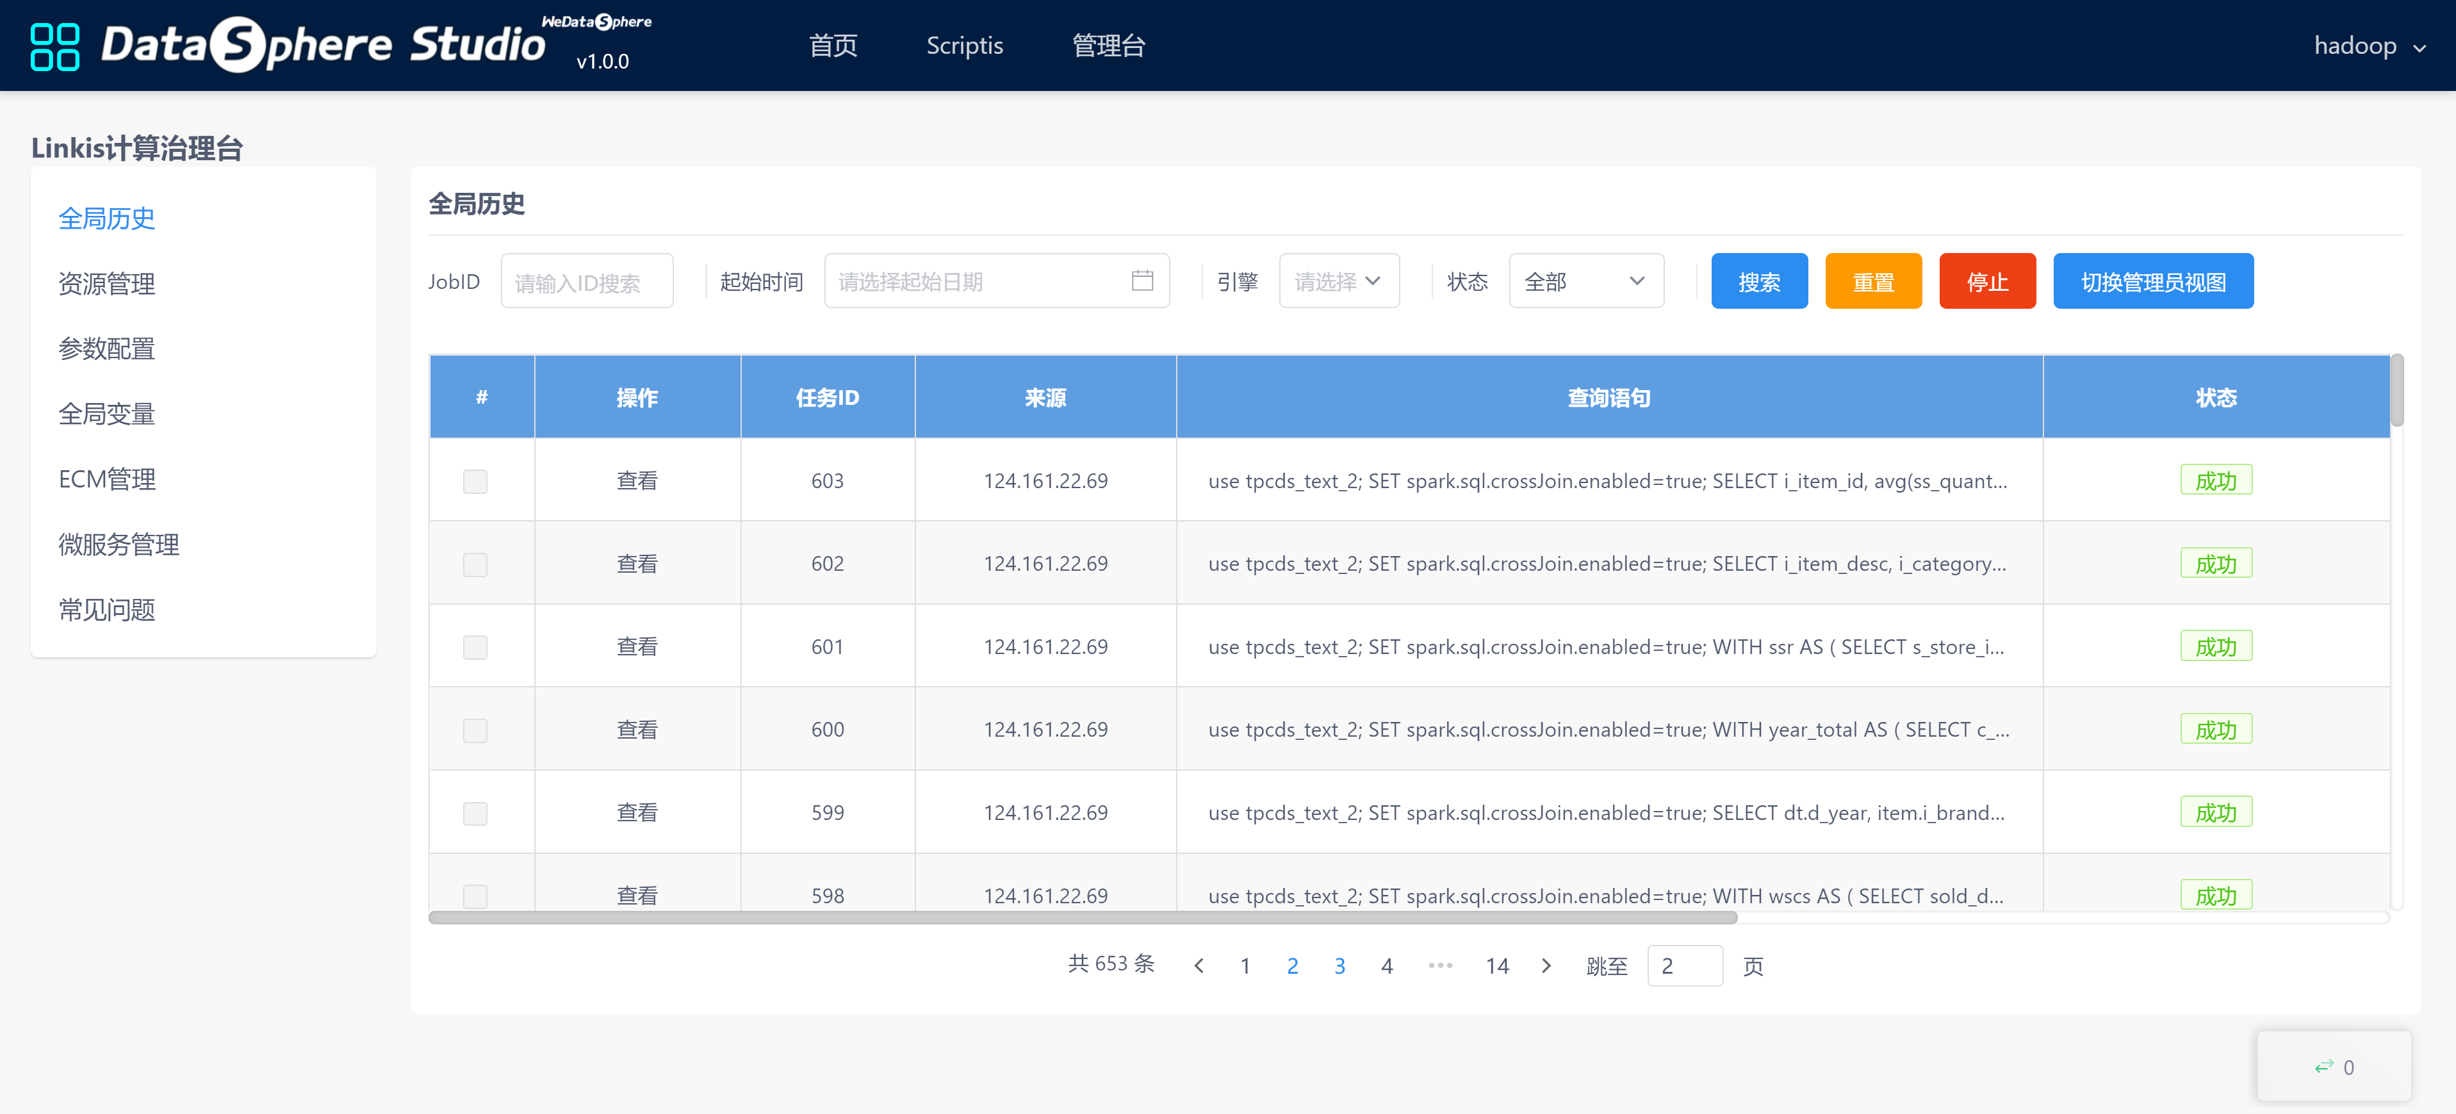Go to page 1 in pagination
Image resolution: width=2456 pixels, height=1114 pixels.
click(1244, 966)
